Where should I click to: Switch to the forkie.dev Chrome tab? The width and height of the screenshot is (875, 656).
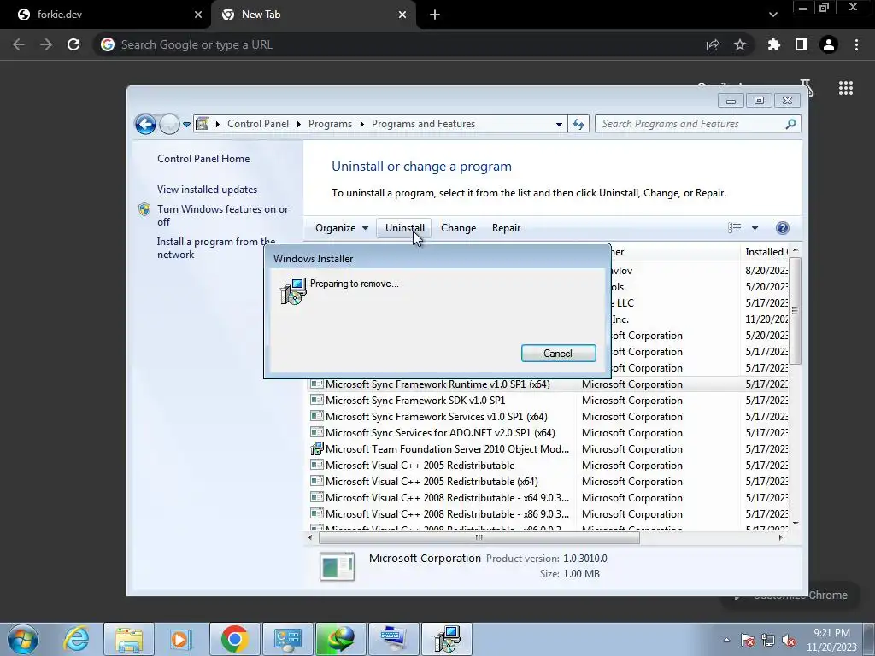tap(105, 15)
